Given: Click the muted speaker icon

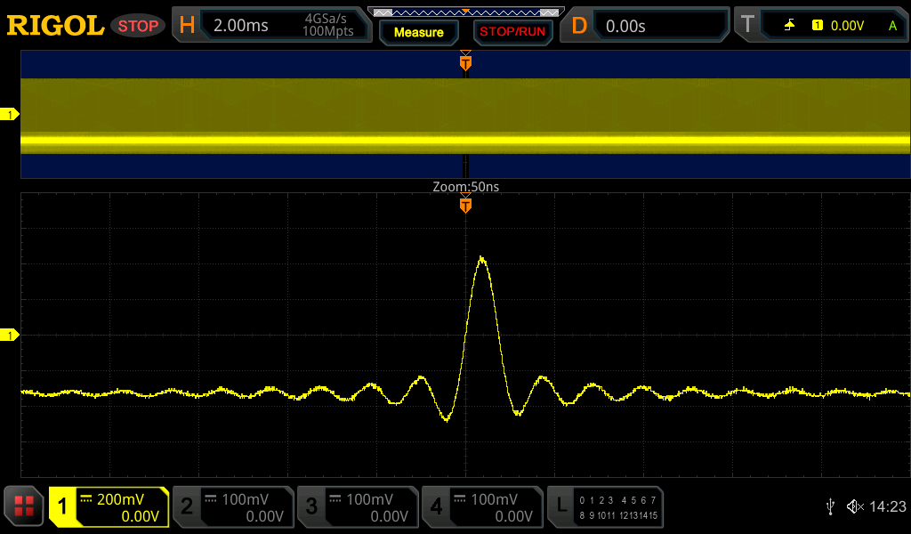Looking at the screenshot, I should [855, 506].
